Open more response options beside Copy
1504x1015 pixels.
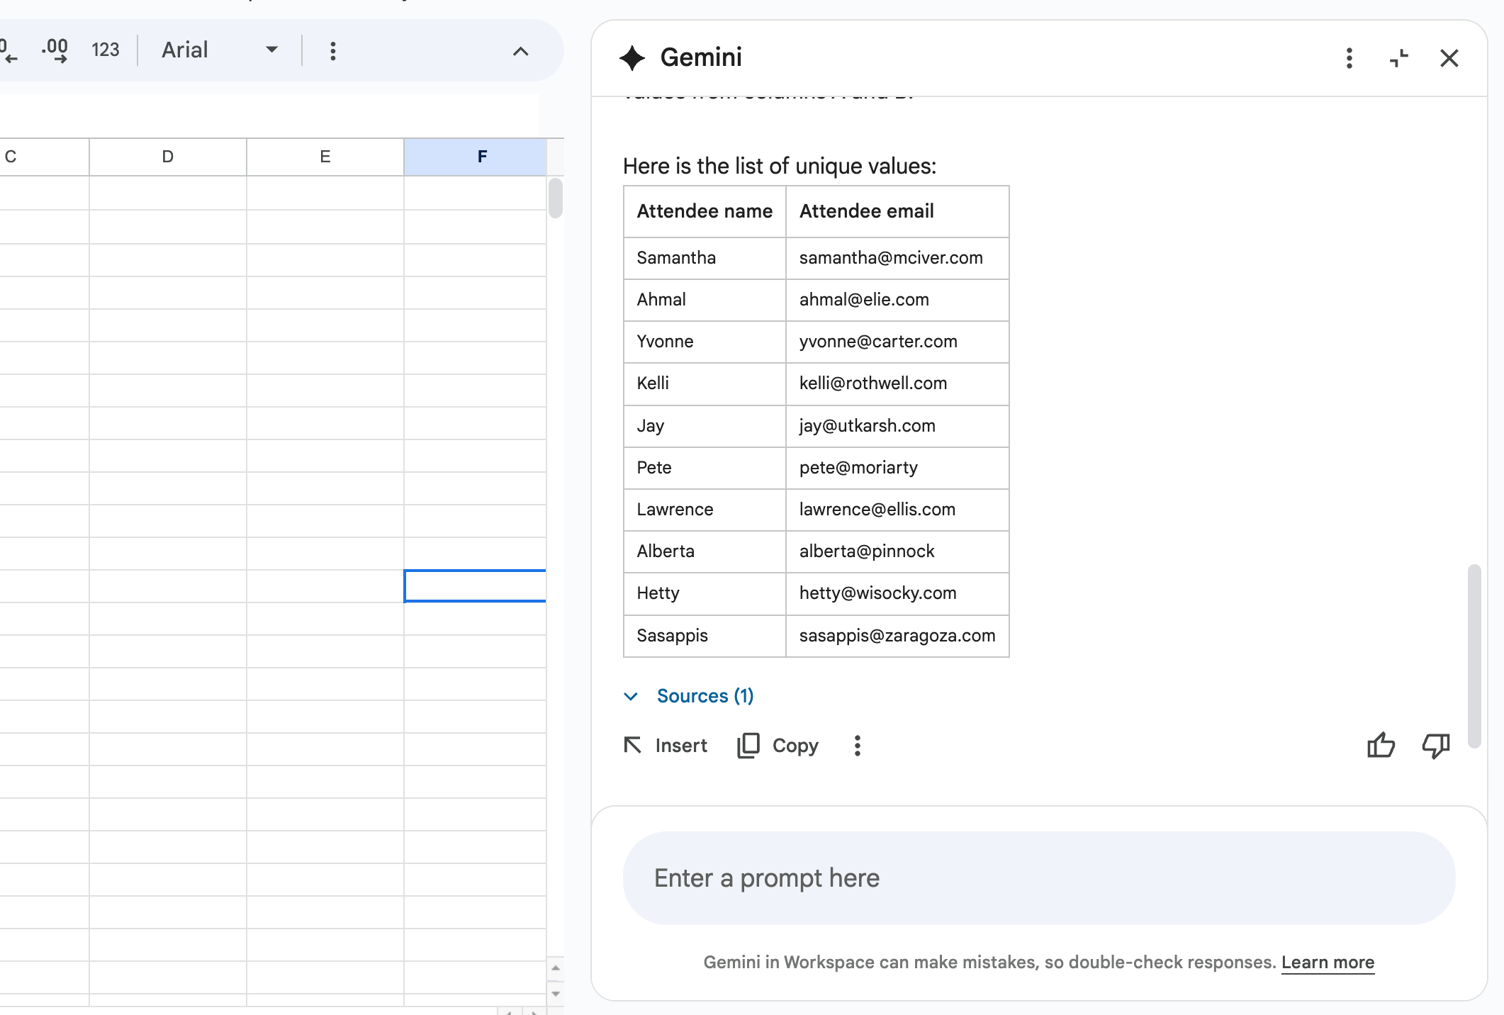point(858,746)
